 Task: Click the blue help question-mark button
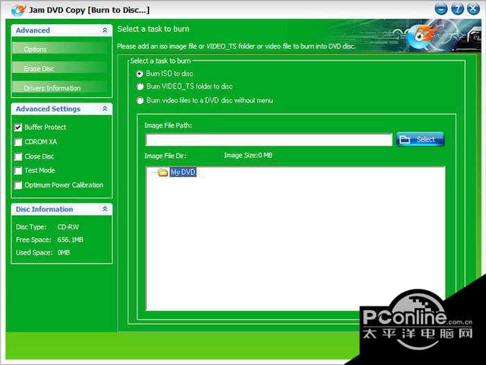pos(457,9)
